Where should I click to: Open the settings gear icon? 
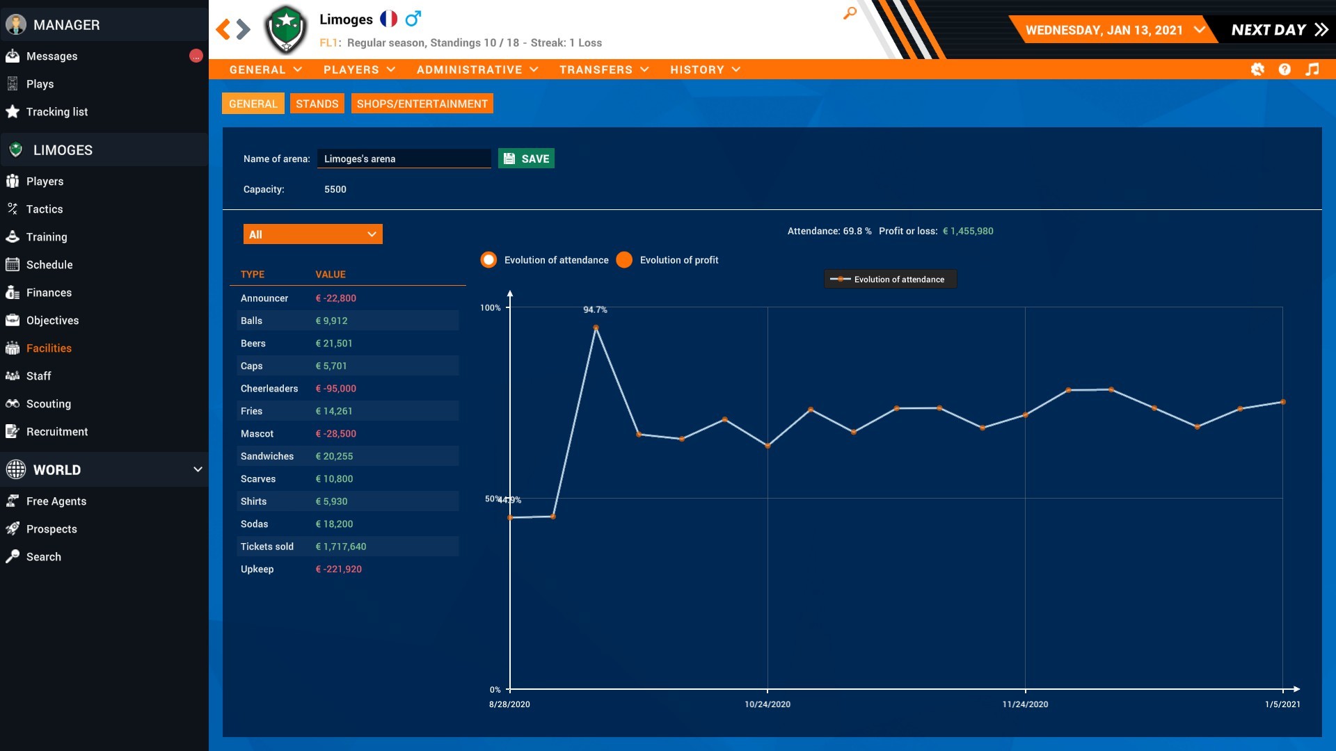(1257, 70)
